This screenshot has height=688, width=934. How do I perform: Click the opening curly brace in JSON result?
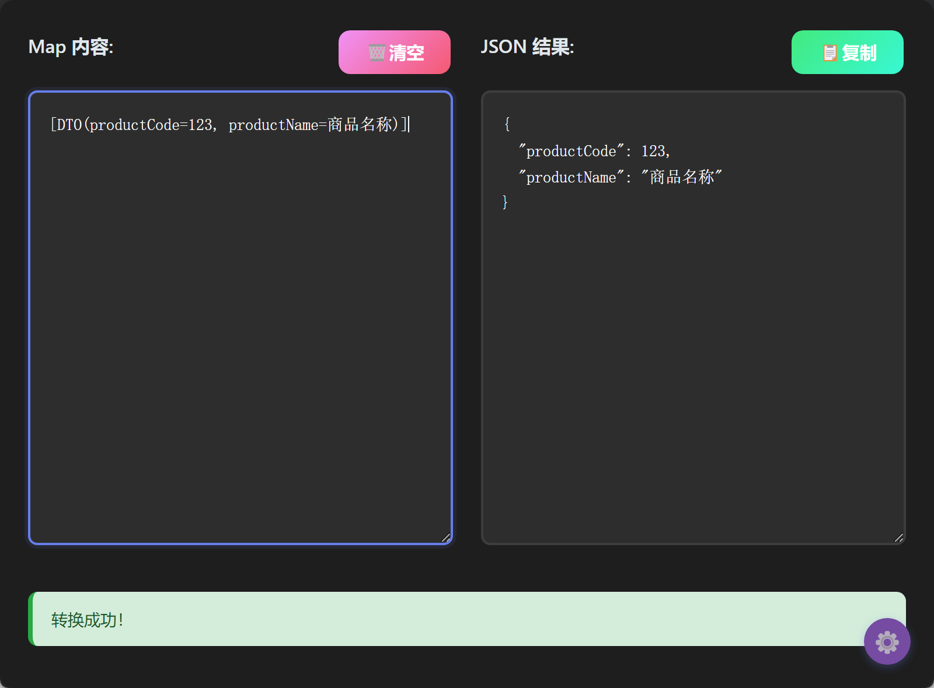[x=507, y=124]
